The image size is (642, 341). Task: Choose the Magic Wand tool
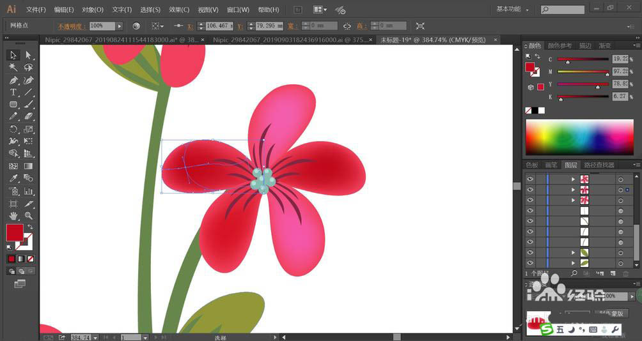(x=13, y=68)
